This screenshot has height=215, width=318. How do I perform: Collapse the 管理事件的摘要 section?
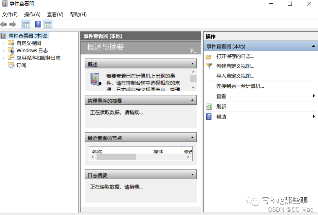click(192, 100)
